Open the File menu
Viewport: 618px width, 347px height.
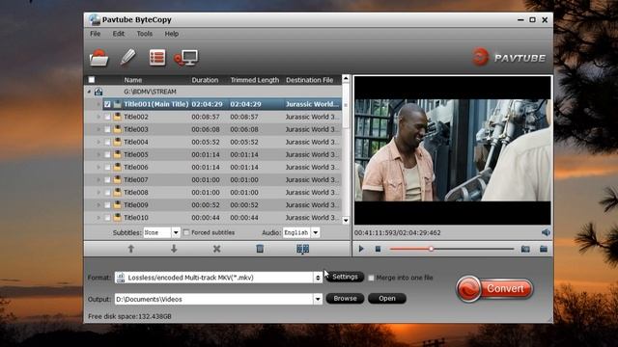(95, 34)
